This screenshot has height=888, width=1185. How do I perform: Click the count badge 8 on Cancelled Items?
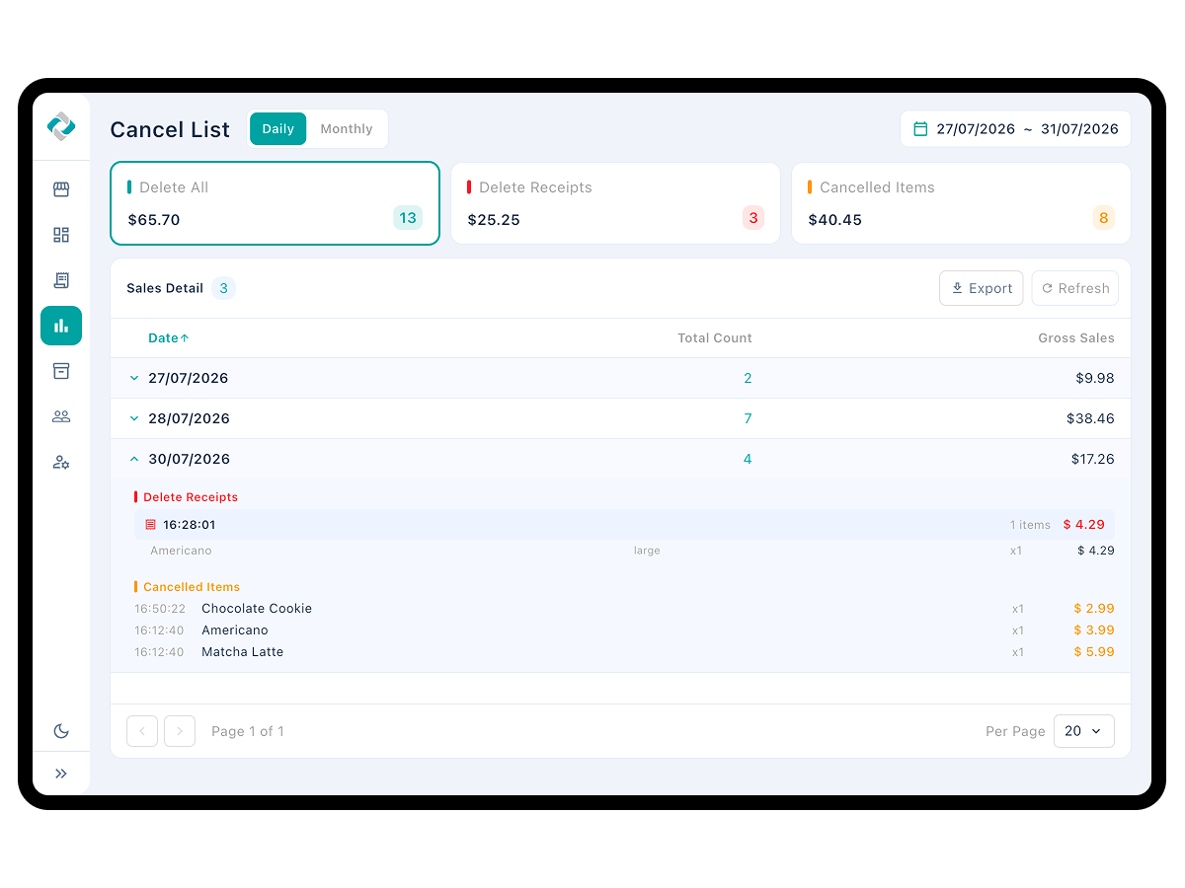point(1104,218)
